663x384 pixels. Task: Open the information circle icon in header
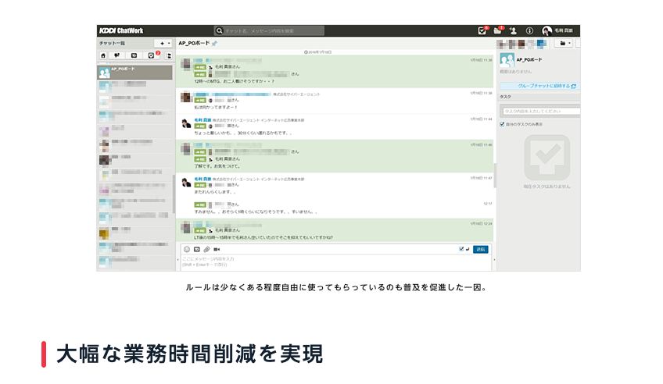point(529,30)
